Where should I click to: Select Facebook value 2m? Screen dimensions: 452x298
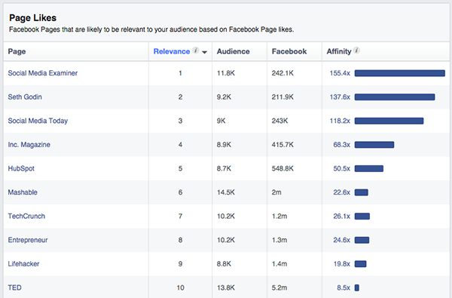click(x=276, y=192)
